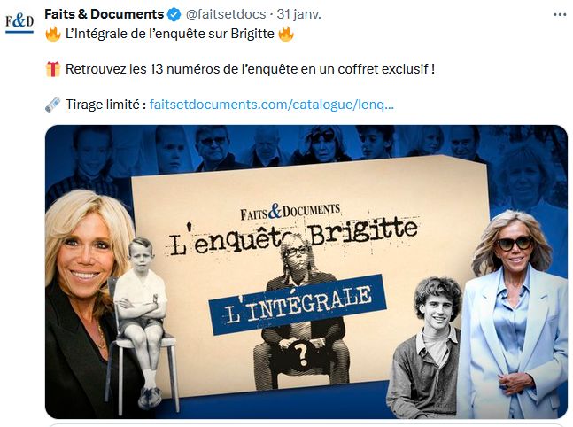573x427 pixels.
Task: Open the three-dot more options menu
Action: pyautogui.click(x=560, y=15)
